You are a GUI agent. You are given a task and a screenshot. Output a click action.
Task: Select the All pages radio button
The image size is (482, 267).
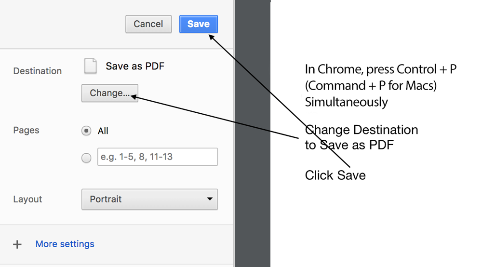coord(86,131)
